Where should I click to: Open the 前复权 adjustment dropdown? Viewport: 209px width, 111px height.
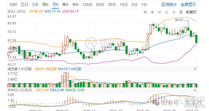coord(191,12)
